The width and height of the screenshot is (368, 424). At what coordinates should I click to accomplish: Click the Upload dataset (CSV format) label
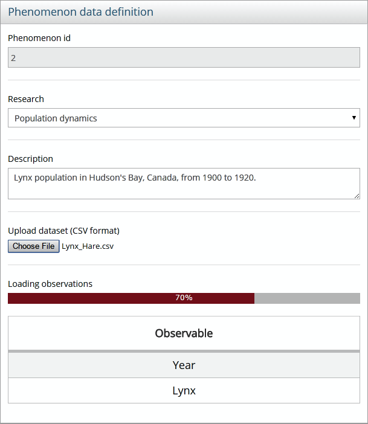(63, 230)
